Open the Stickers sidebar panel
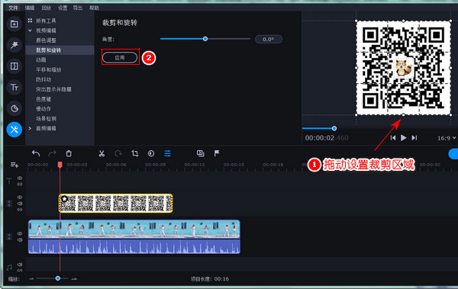The width and height of the screenshot is (458, 289). (x=14, y=108)
